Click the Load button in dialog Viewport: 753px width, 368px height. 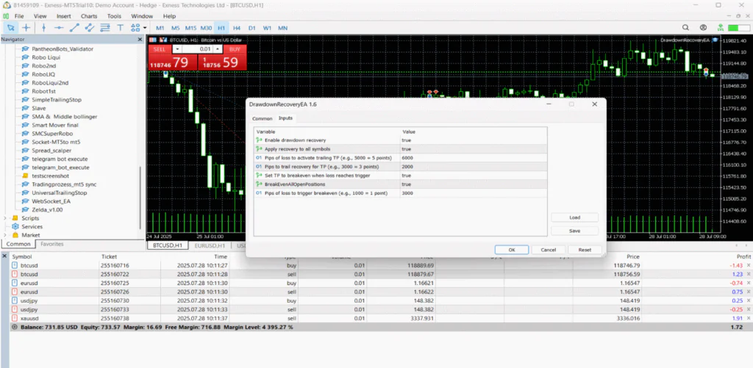pos(575,217)
